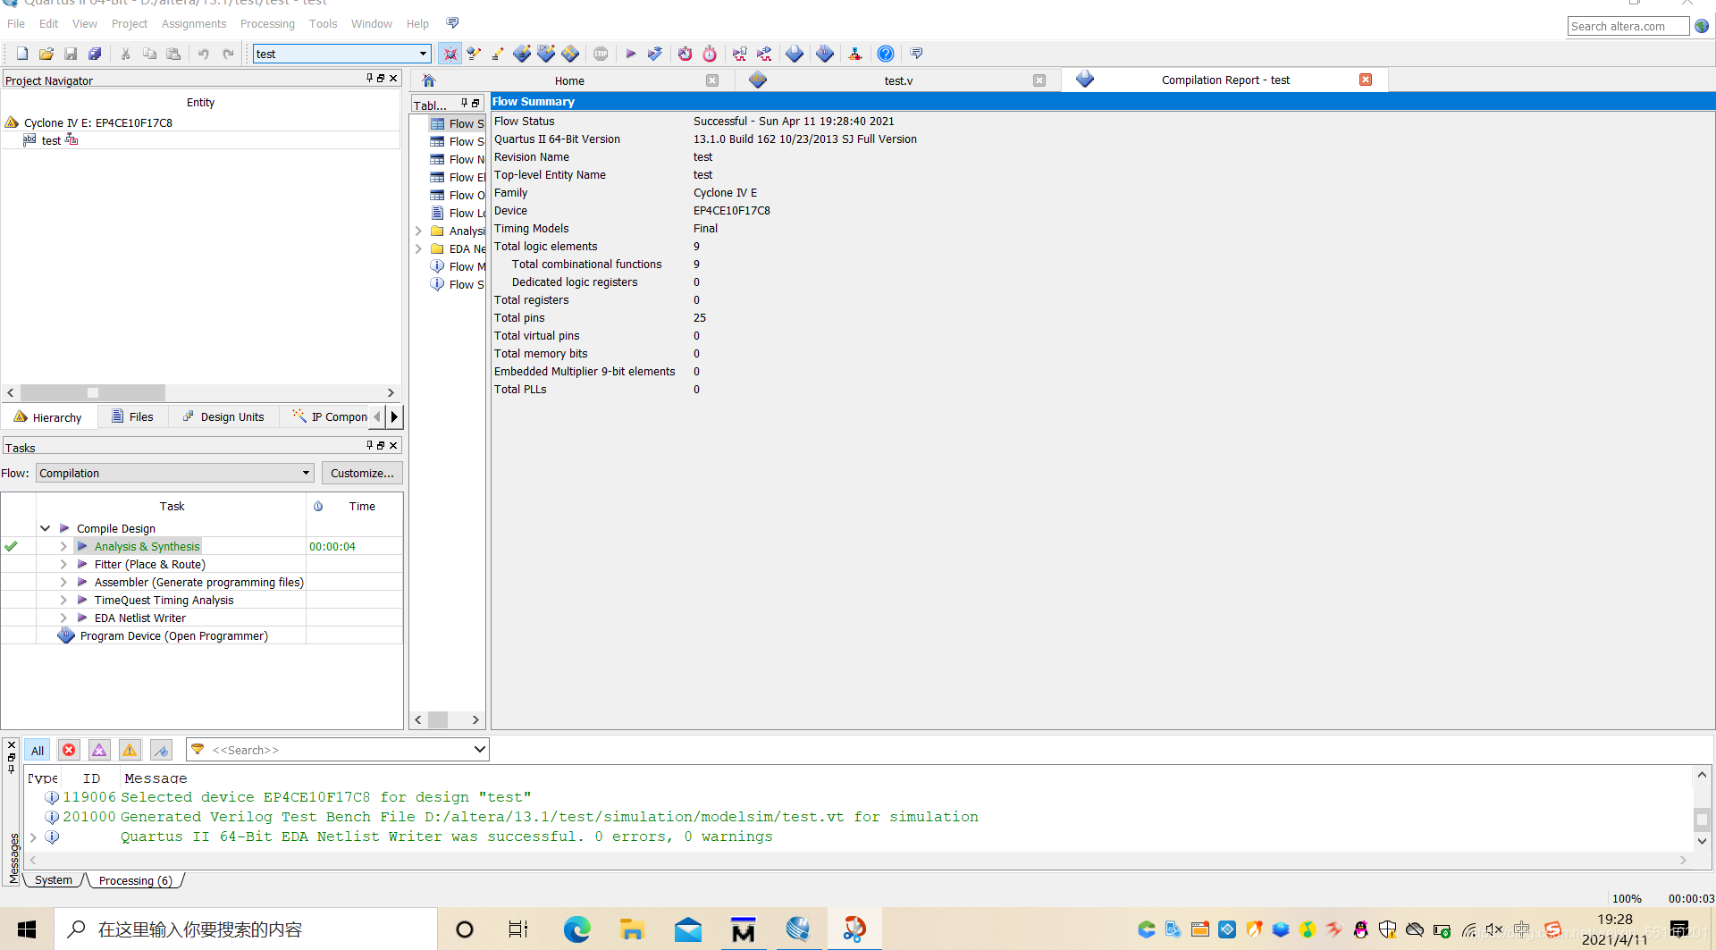Toggle the critical warning messages filter

click(x=99, y=750)
